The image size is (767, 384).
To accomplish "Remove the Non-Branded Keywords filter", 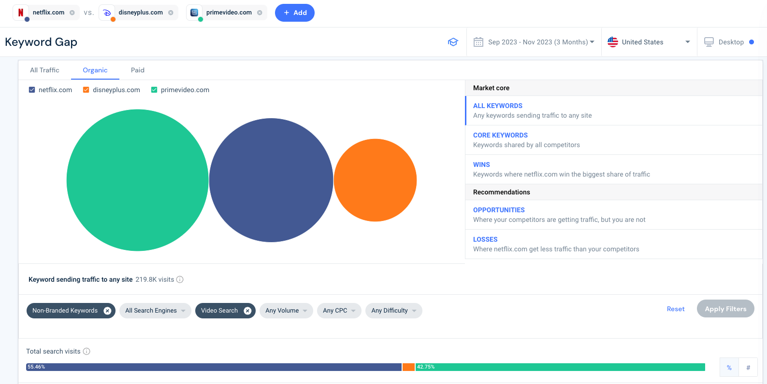I will pos(107,311).
